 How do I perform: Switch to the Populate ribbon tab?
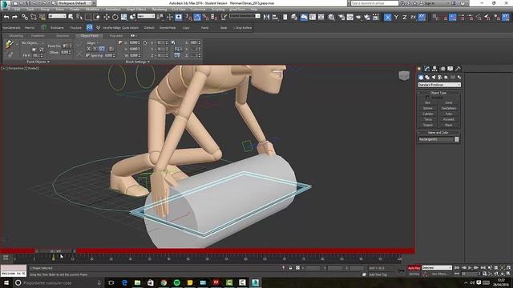tap(115, 35)
